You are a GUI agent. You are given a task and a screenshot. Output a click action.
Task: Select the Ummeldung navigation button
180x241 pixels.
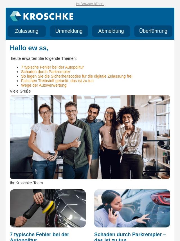click(69, 31)
